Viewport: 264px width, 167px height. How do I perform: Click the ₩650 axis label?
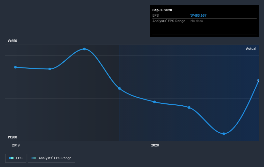(x=12, y=41)
